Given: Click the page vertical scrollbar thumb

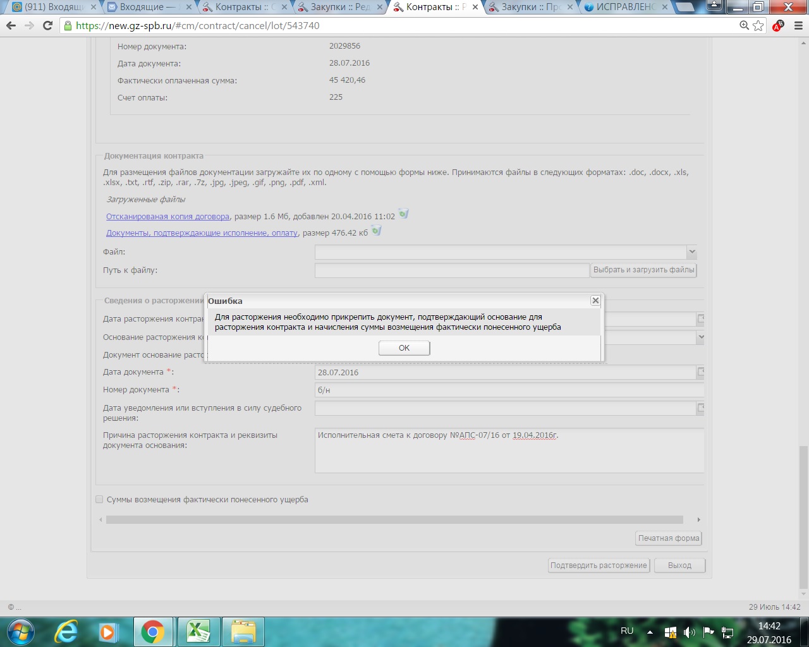Looking at the screenshot, I should coord(803,516).
